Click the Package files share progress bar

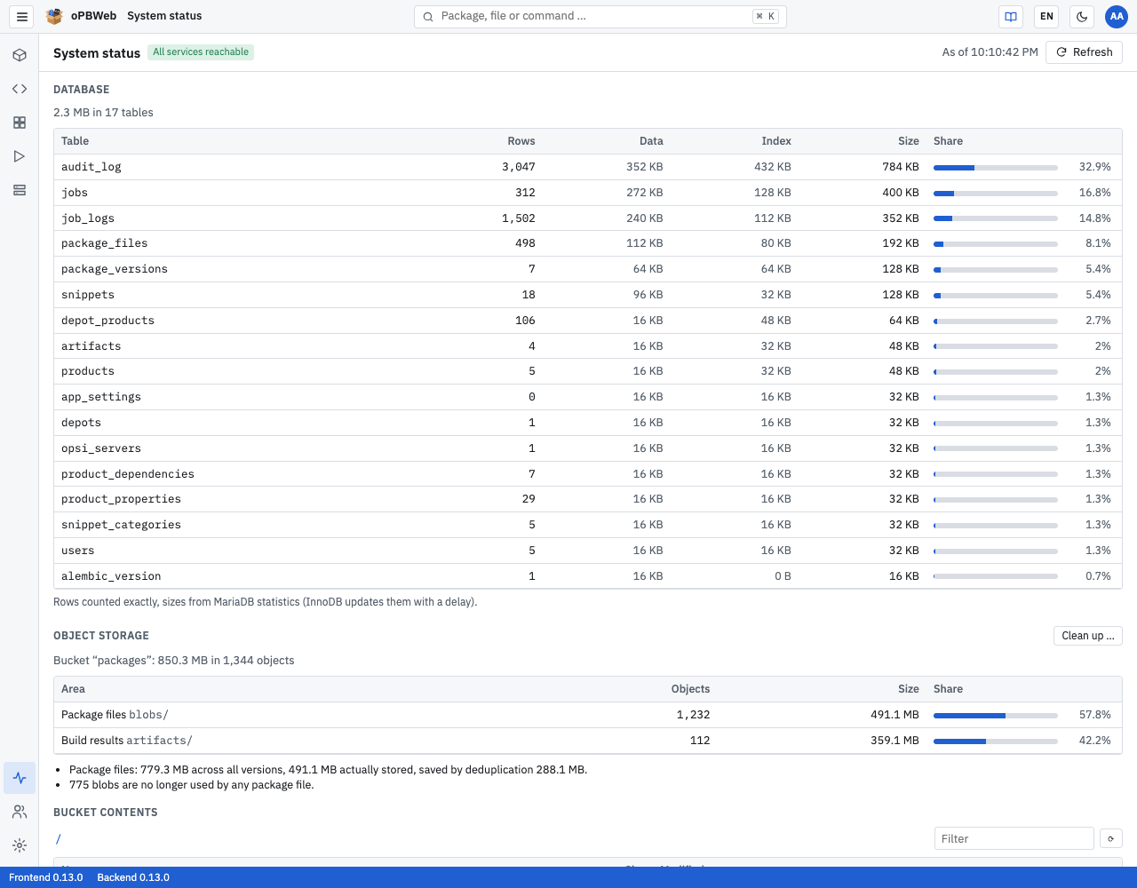pos(995,715)
